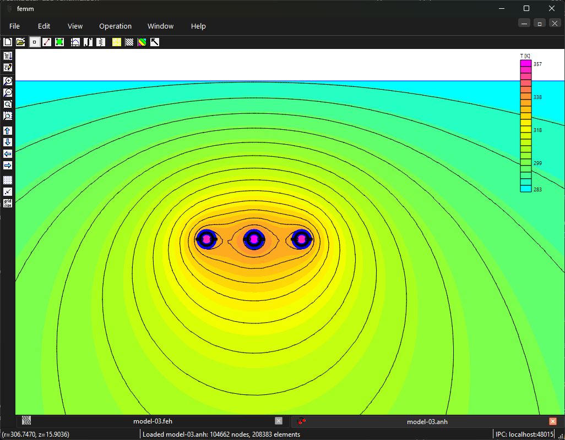Pan view right with the right arrow

pos(8,165)
